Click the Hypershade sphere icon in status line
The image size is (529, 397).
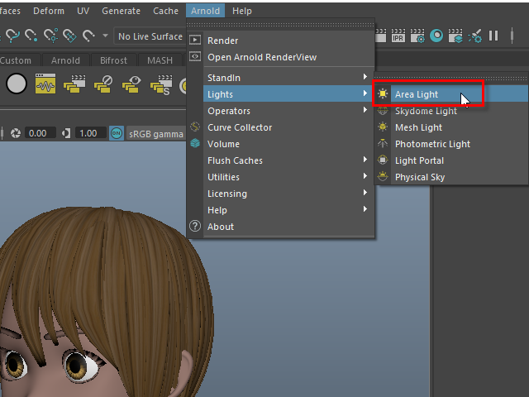[436, 36]
